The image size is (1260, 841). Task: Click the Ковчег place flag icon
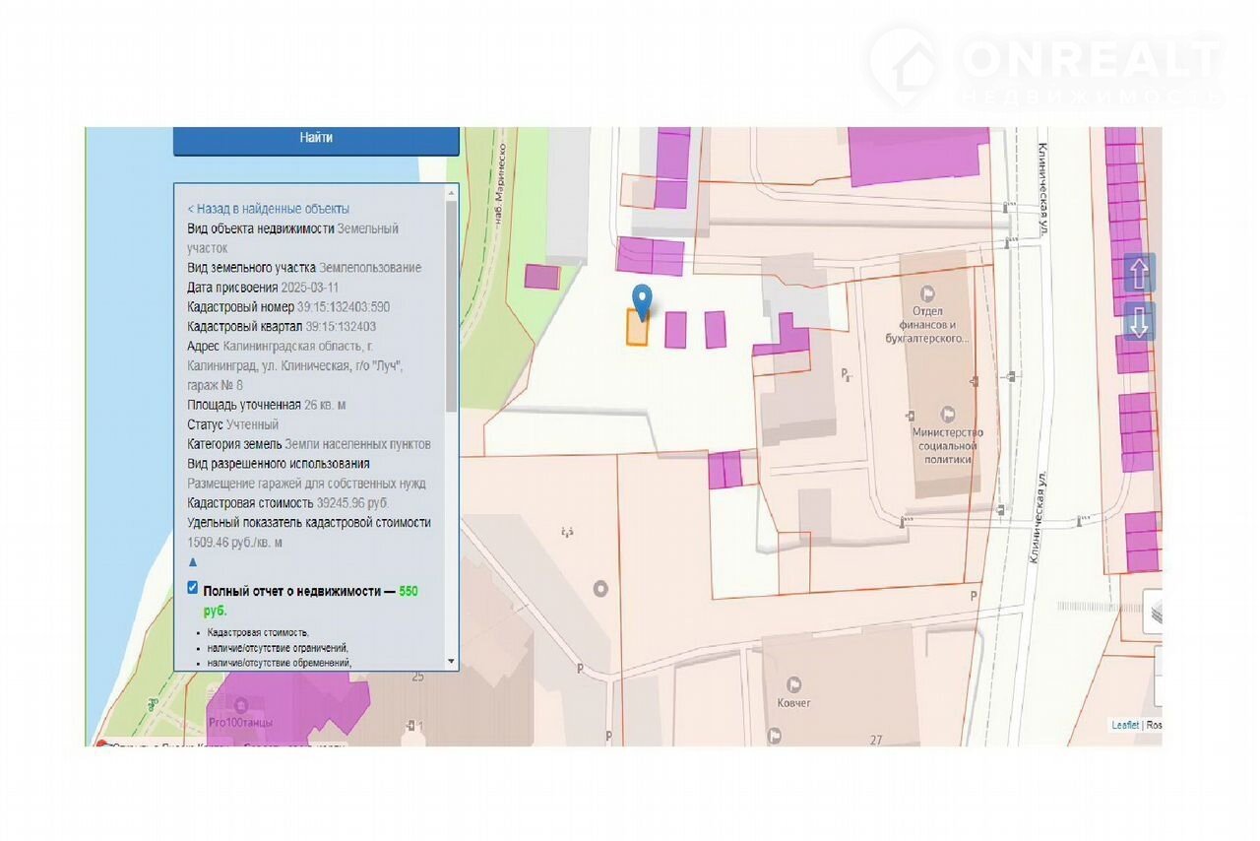point(793,684)
